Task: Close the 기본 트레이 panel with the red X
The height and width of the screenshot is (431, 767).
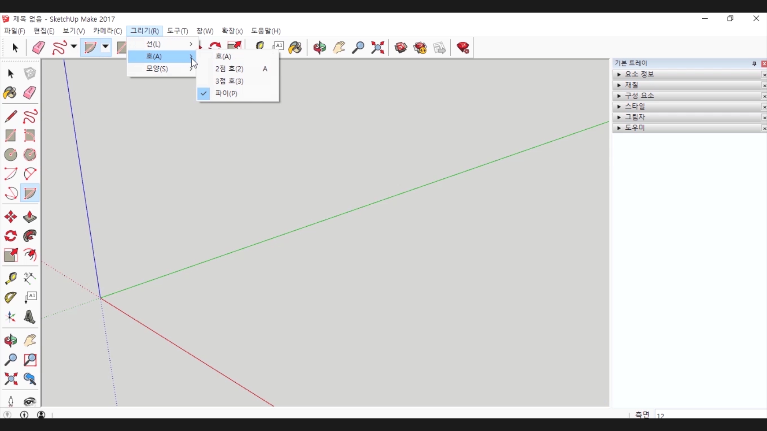Action: 764,63
